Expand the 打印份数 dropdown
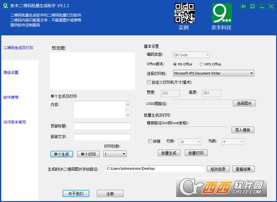This screenshot has height=202, width=277. click(x=115, y=154)
